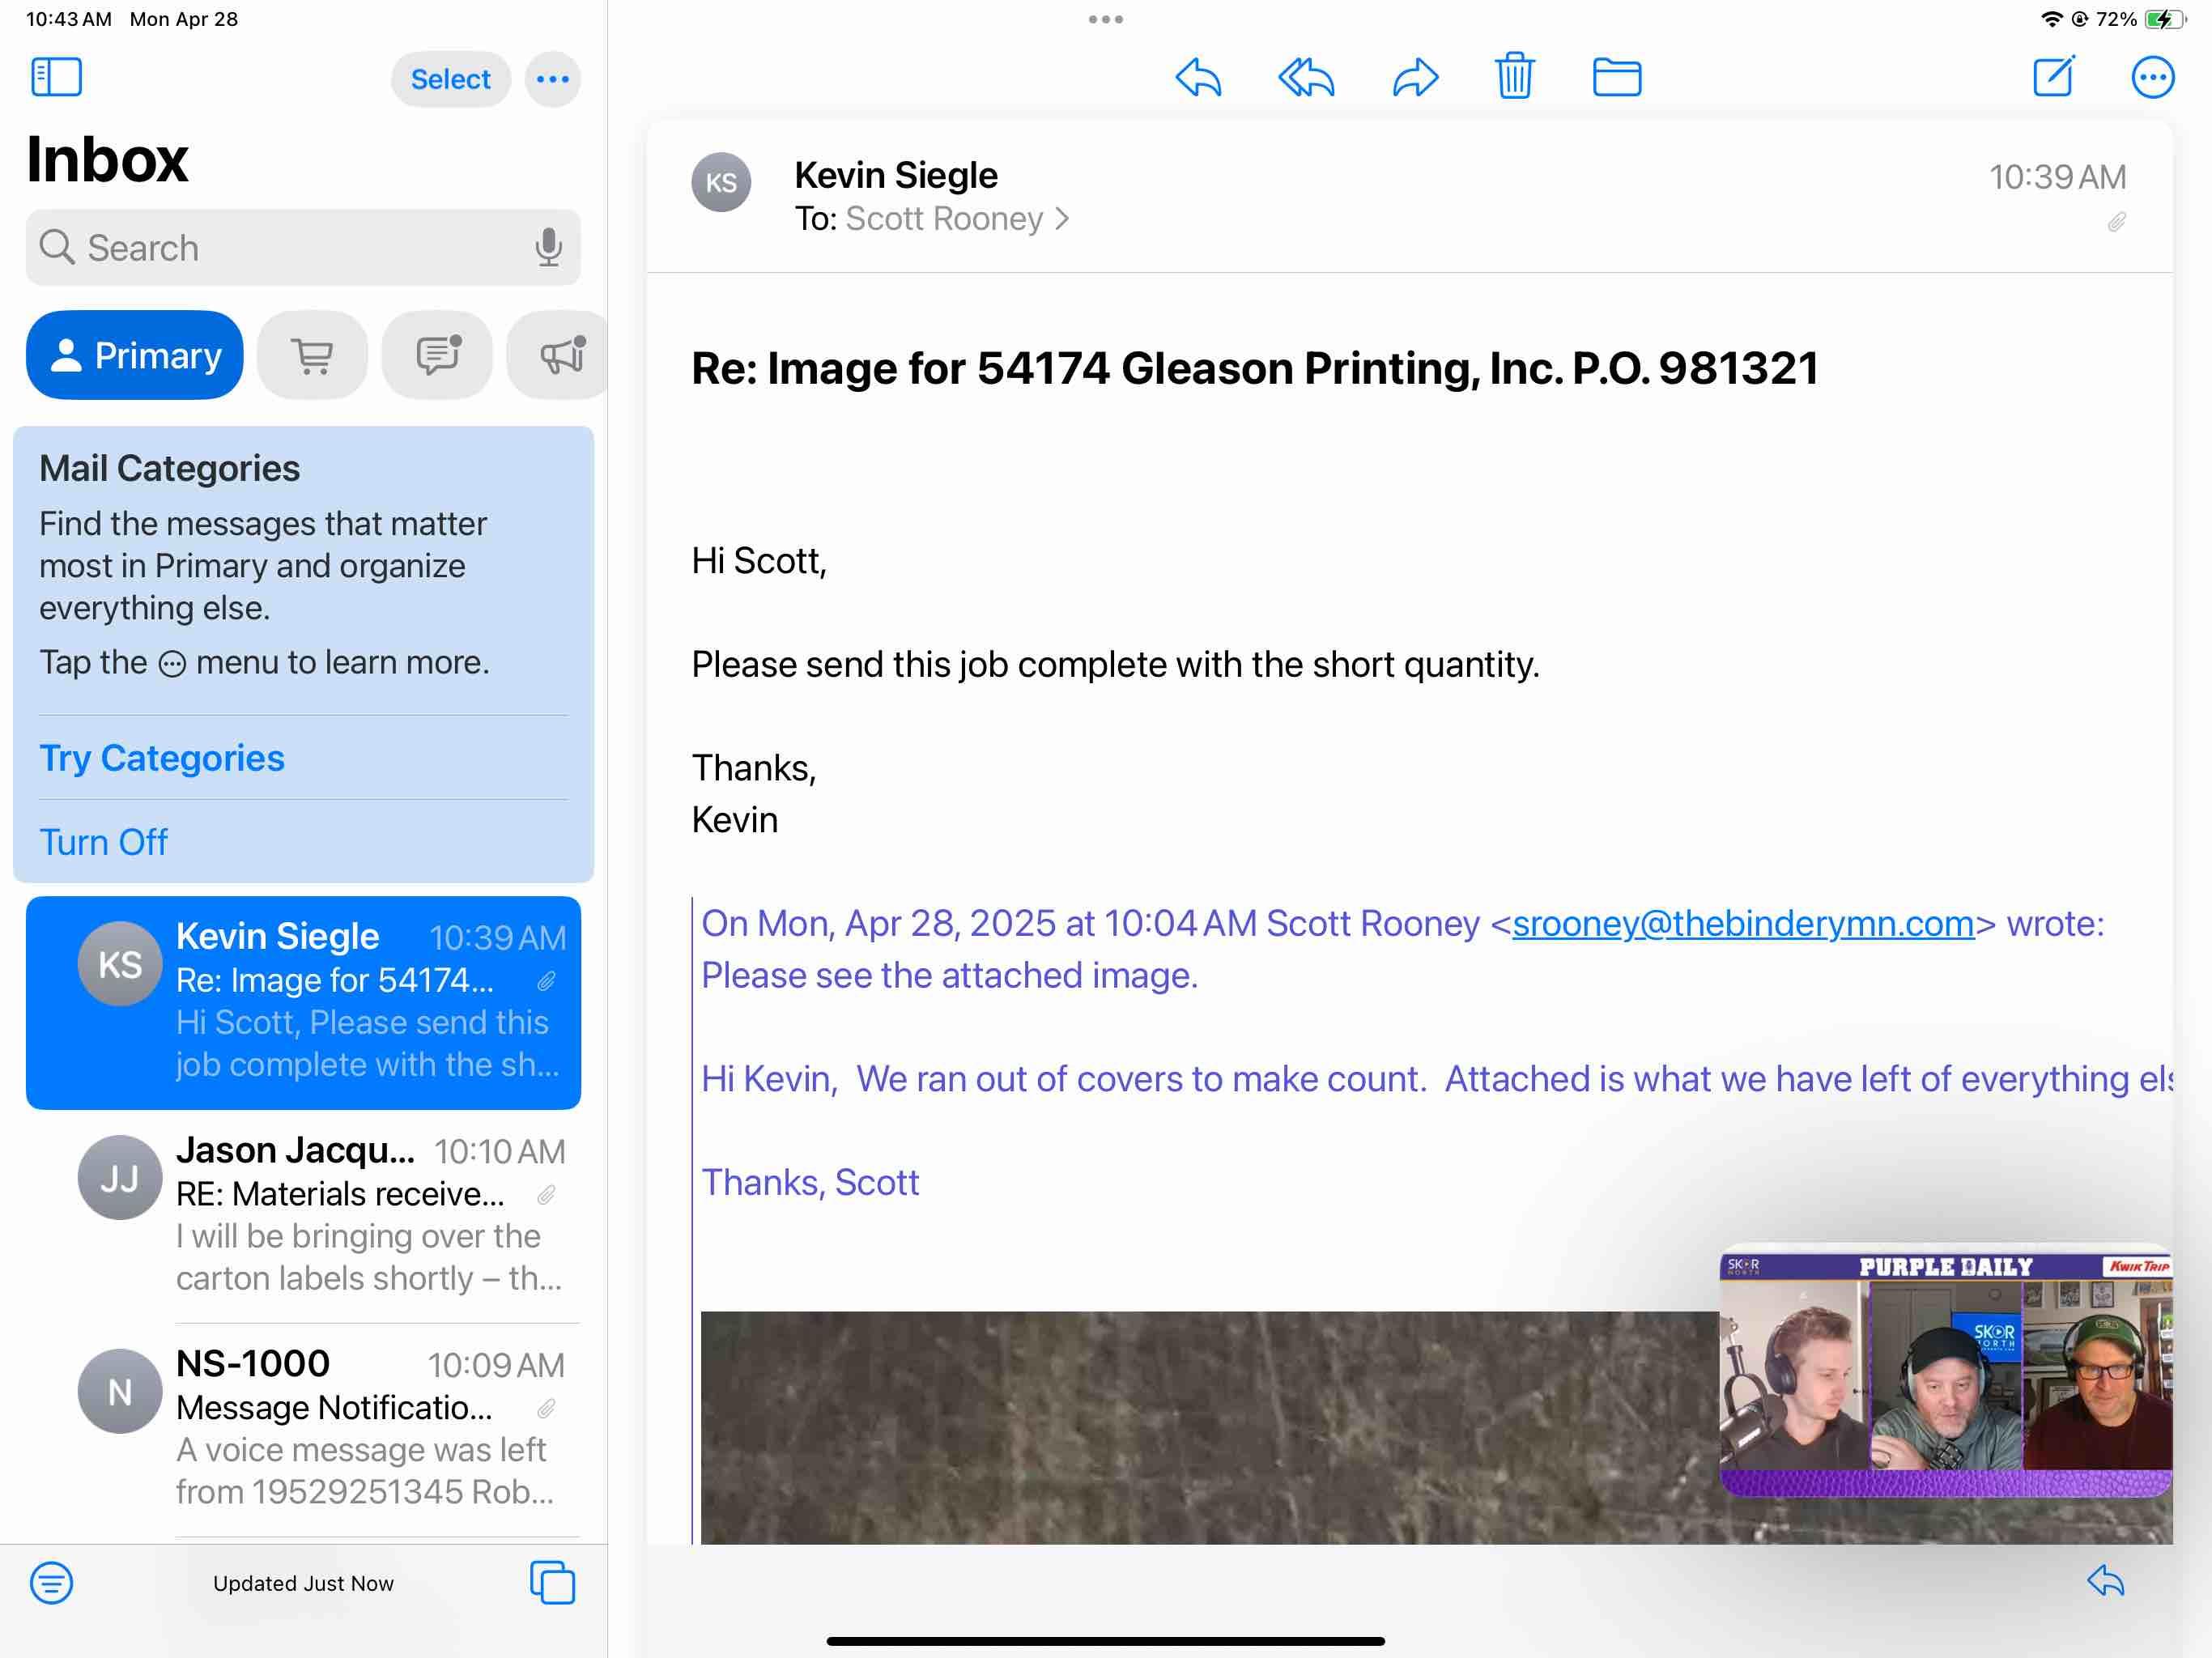
Task: Open the inbox ellipsis menu next to Select
Action: [x=552, y=79]
